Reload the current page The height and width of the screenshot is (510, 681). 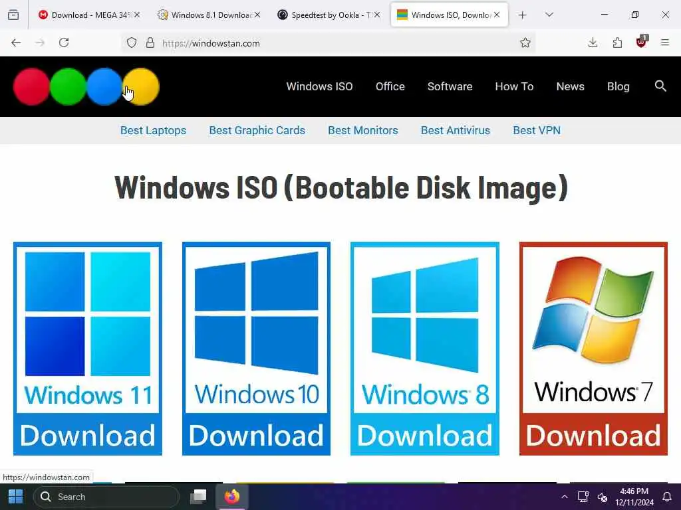(x=64, y=42)
